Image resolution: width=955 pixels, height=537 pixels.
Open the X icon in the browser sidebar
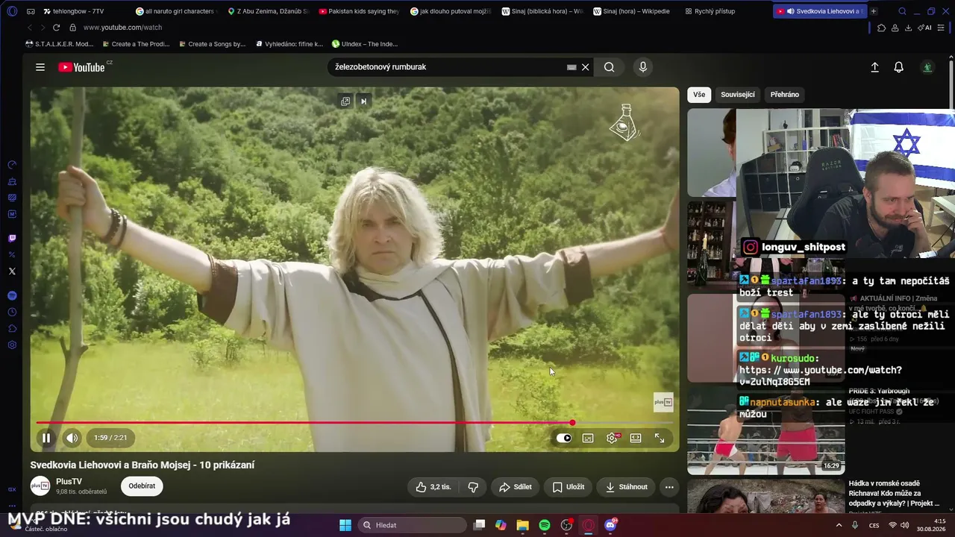tap(12, 271)
